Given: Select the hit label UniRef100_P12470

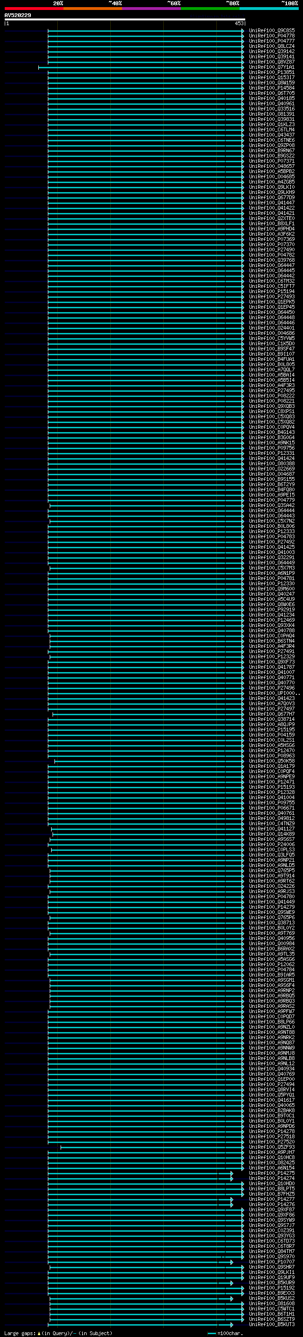Looking at the screenshot, I should [x=271, y=750].
